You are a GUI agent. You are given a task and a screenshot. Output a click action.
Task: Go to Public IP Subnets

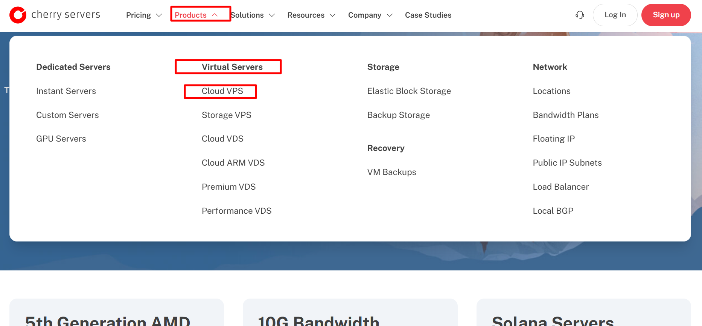click(567, 163)
